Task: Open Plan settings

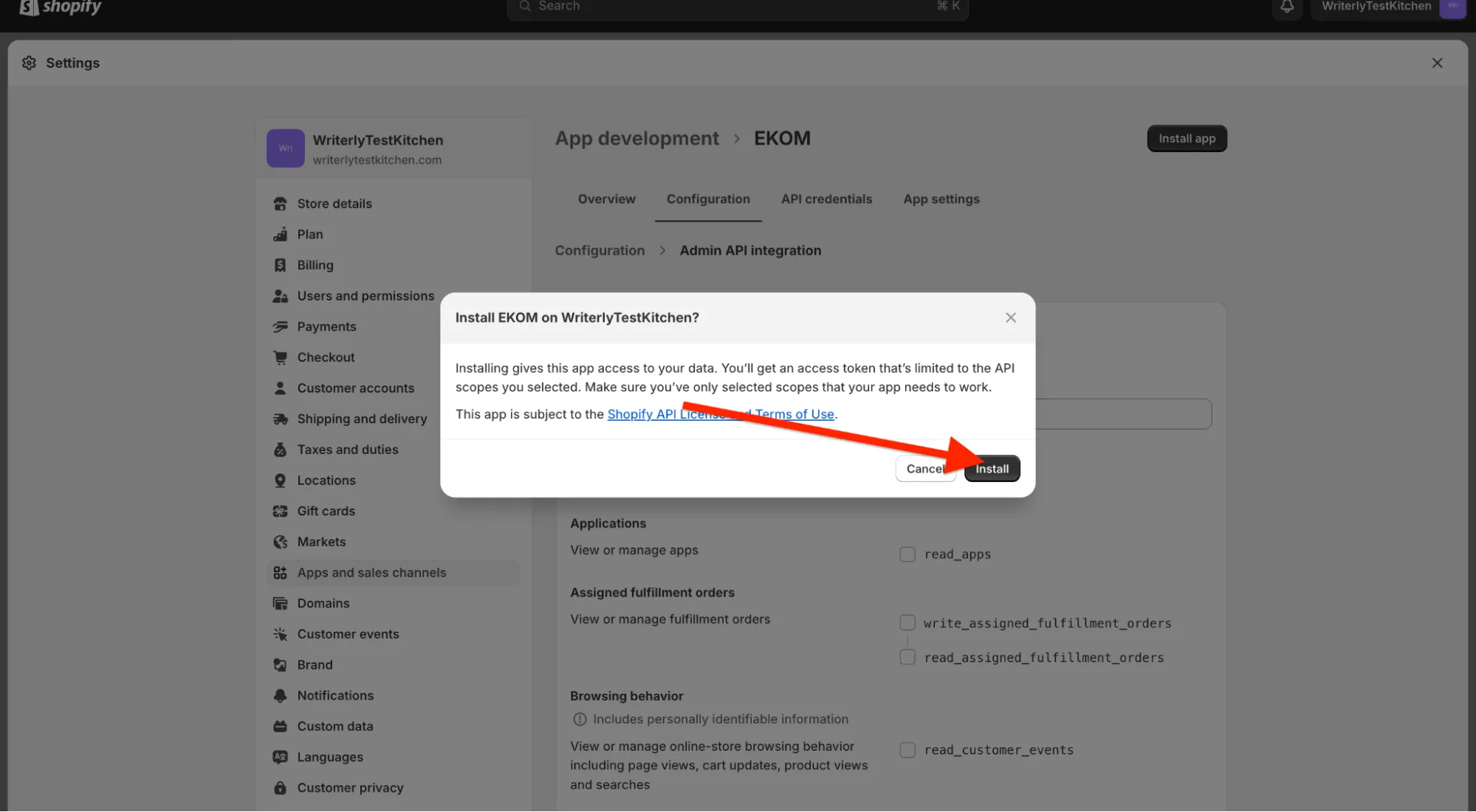Action: (393, 235)
